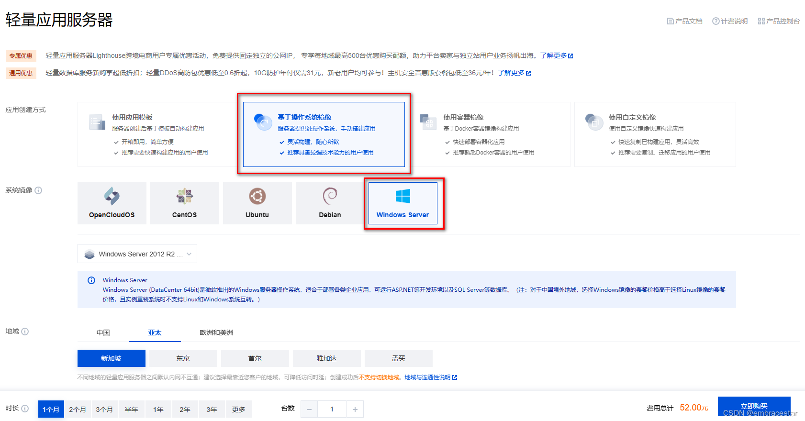The width and height of the screenshot is (805, 421).
Task: Choose 1个月 duration
Action: pyautogui.click(x=51, y=409)
